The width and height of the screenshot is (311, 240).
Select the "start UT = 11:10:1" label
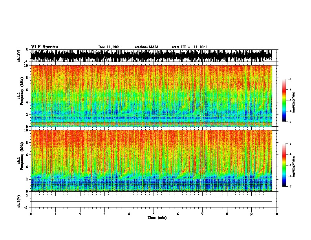point(190,47)
